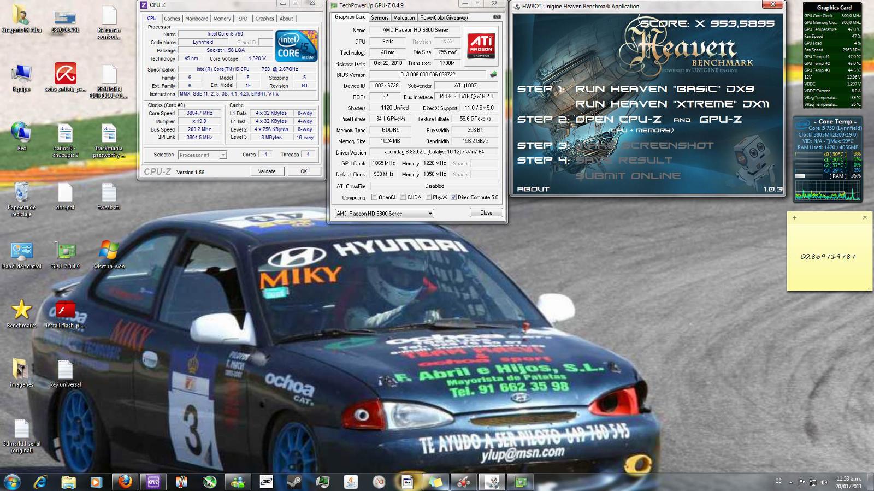Click the Core Speed 3804.7 MHz value
Viewport: 874px width, 491px height.
coord(199,113)
